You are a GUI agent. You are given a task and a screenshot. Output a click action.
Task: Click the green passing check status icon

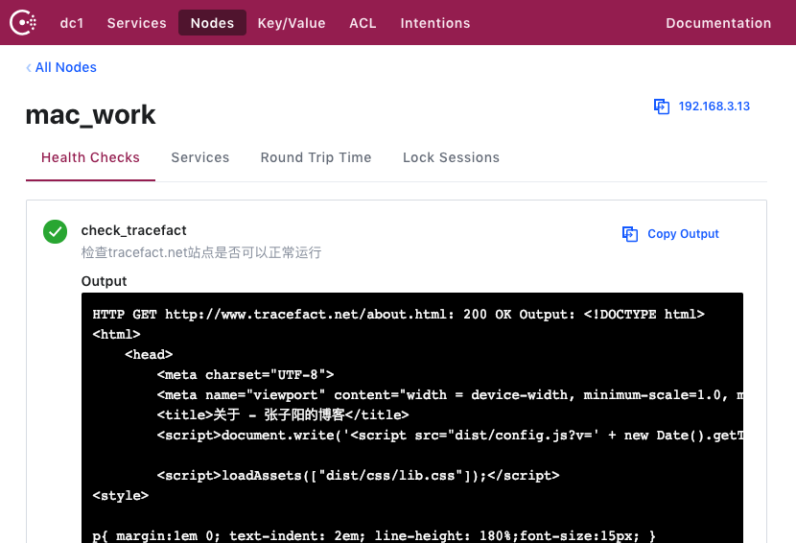[55, 231]
